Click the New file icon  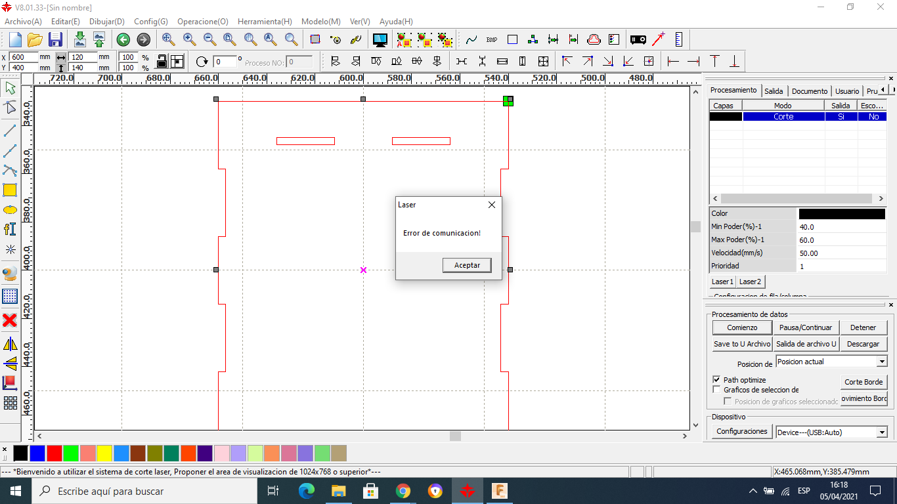14,39
